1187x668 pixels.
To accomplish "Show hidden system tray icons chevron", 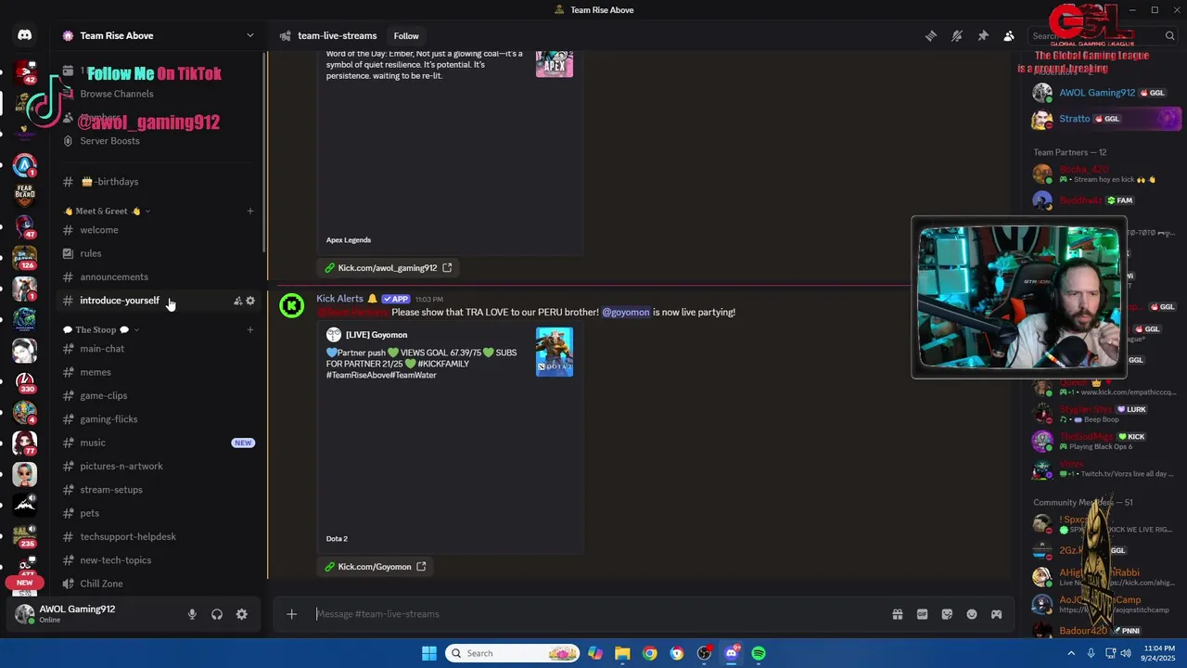I will coord(1071,653).
